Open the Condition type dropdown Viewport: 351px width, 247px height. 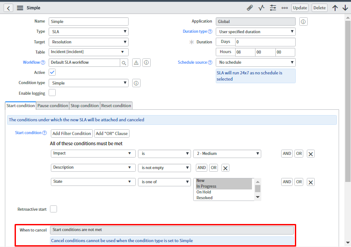[x=89, y=83]
